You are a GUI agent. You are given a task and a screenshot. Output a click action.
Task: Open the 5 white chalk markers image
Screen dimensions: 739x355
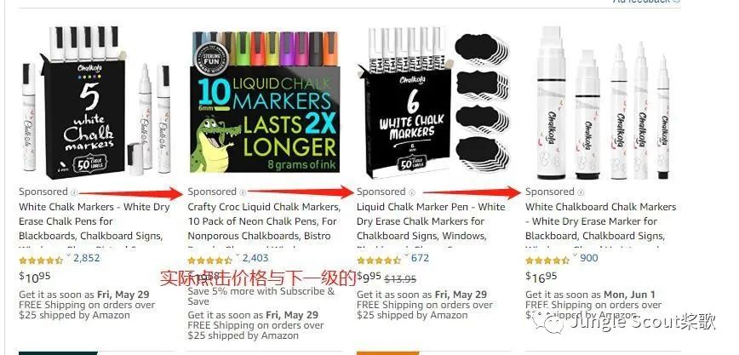coord(95,102)
